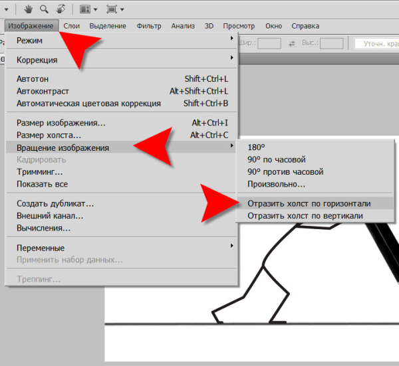Open Размер изображения dialog
The image size is (399, 366).
coord(122,123)
